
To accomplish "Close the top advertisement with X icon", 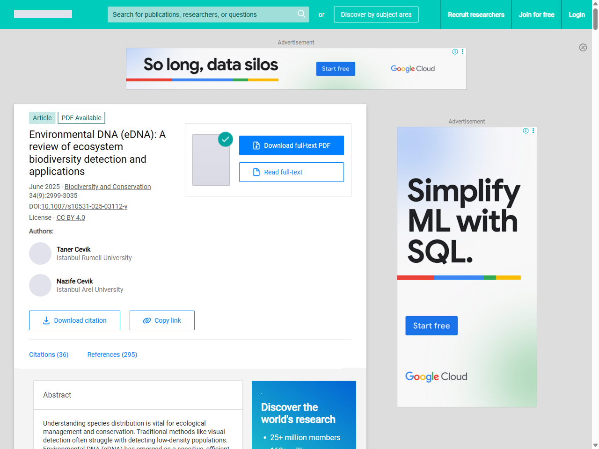I will pyautogui.click(x=583, y=47).
